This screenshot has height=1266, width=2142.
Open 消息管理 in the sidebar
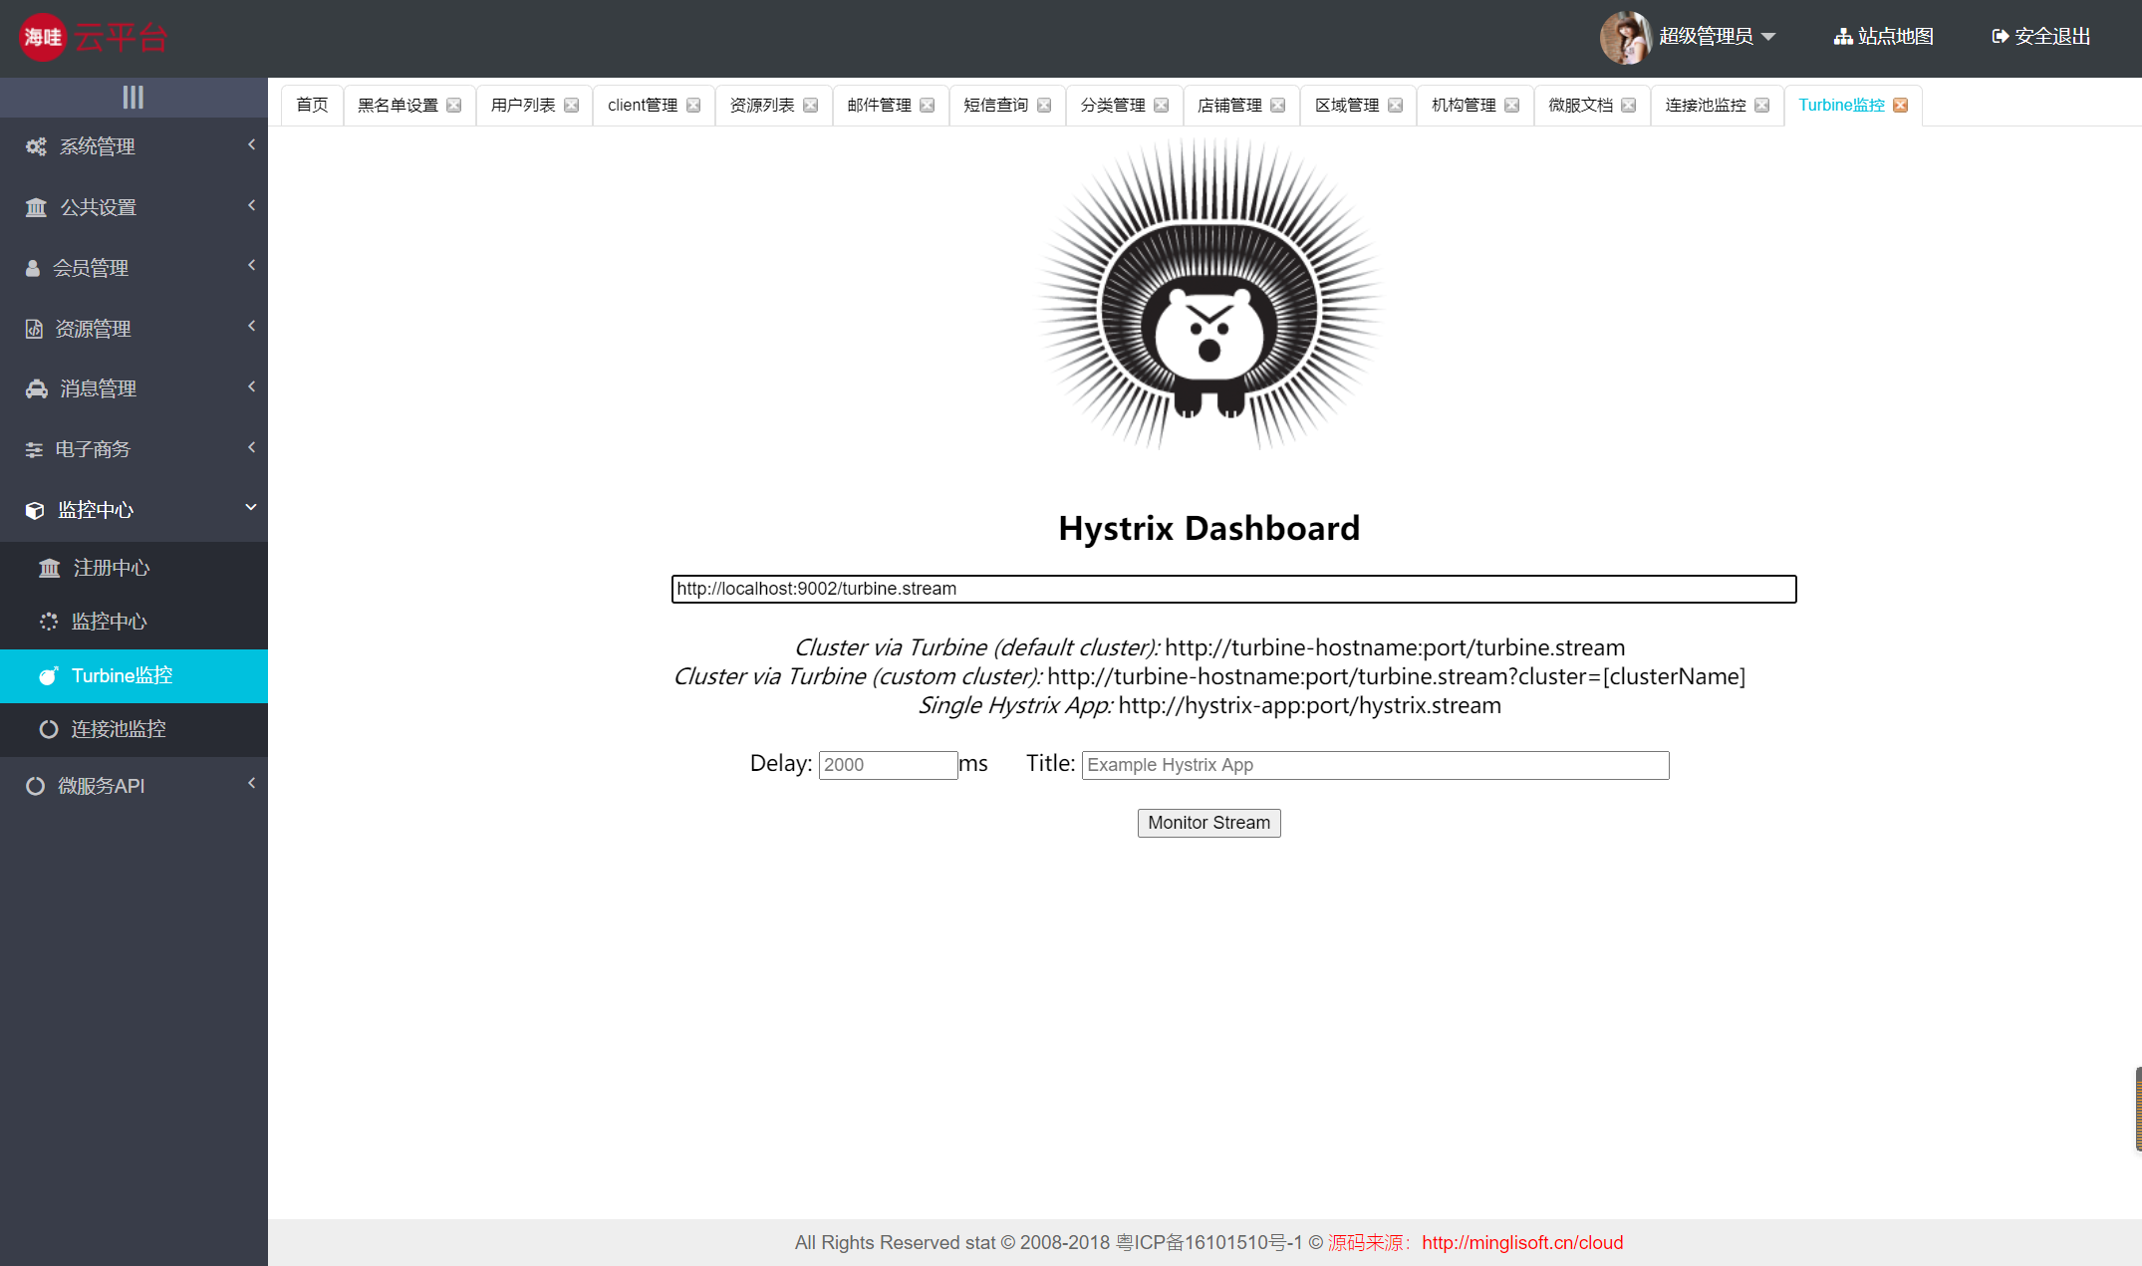[97, 388]
